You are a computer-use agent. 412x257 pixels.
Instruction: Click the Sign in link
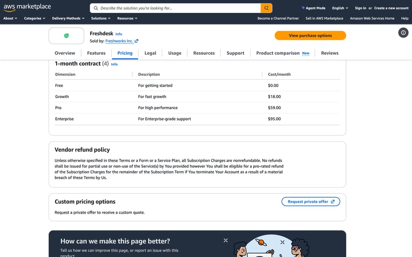tap(360, 8)
